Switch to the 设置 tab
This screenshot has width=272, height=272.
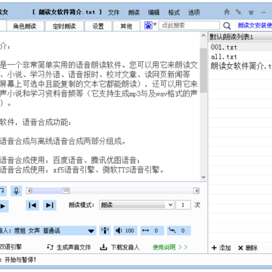click(98, 26)
